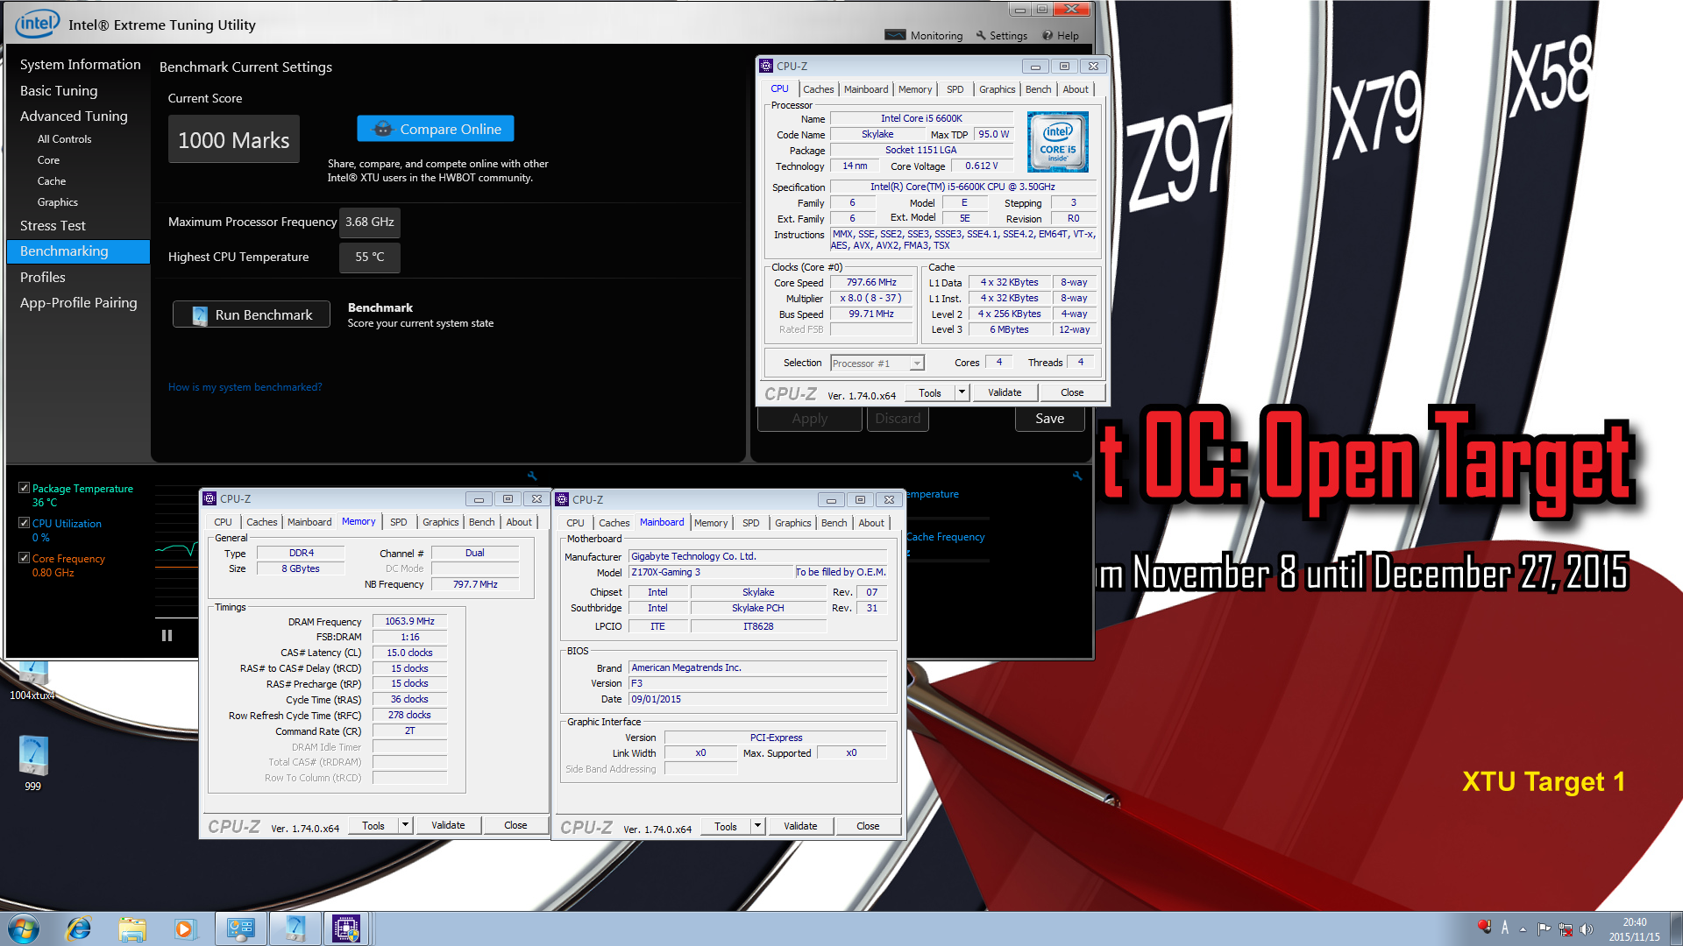Open the Action Center flag tray icon
1683x946 pixels.
coord(1544,929)
